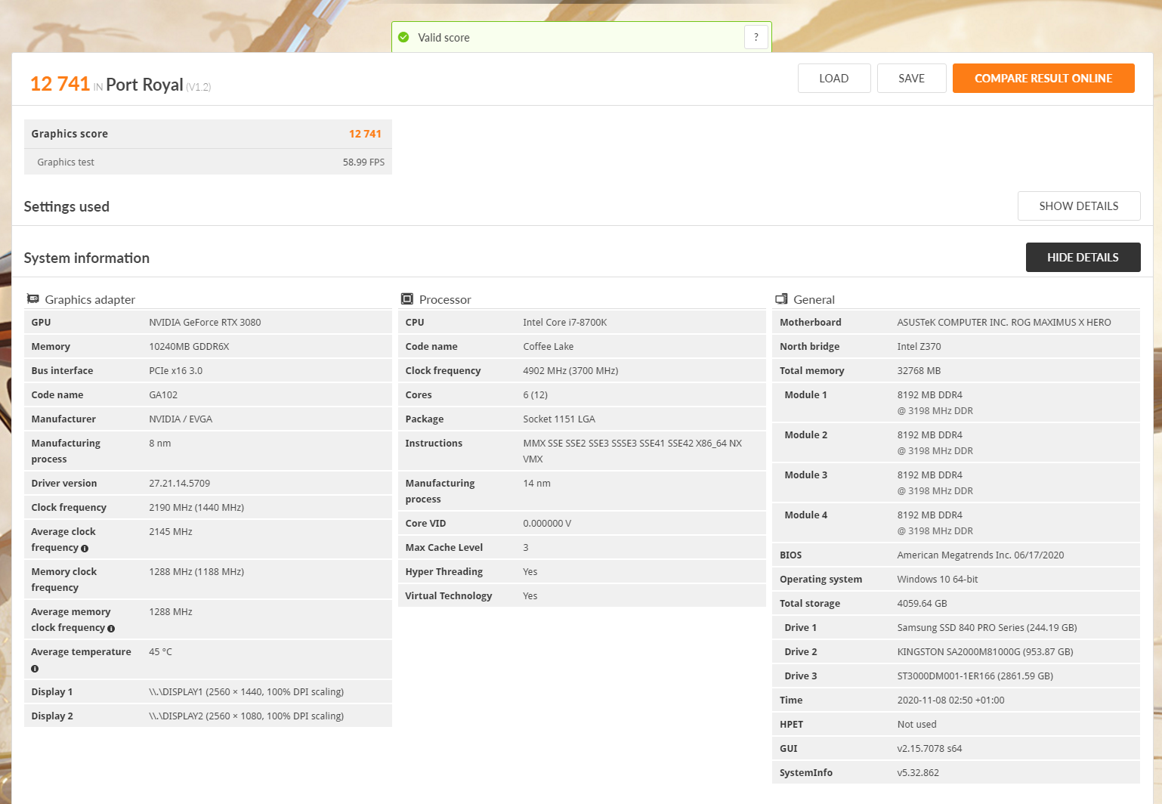Viewport: 1162px width, 804px height.
Task: Click the Processor section icon
Action: point(406,299)
